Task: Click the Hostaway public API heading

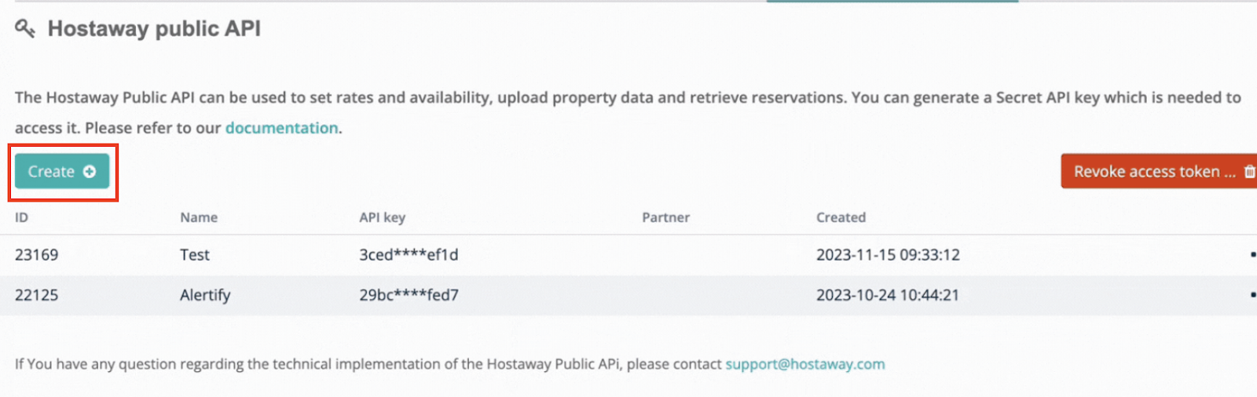Action: tap(154, 29)
